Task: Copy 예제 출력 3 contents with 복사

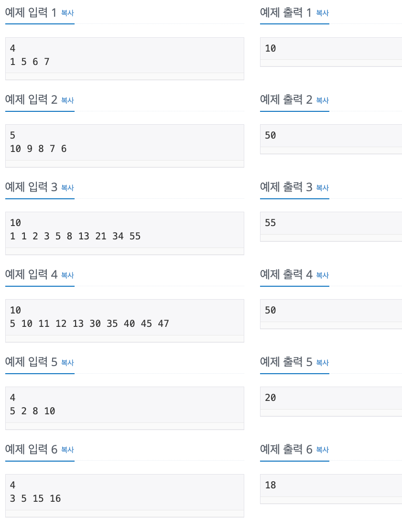Action: point(322,188)
